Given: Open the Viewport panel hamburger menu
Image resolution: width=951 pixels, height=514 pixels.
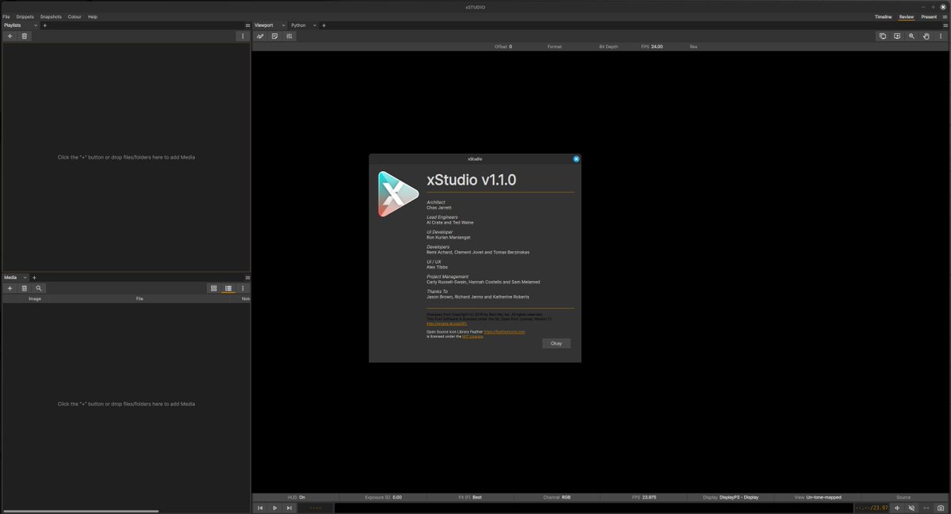Looking at the screenshot, I should pyautogui.click(x=945, y=25).
